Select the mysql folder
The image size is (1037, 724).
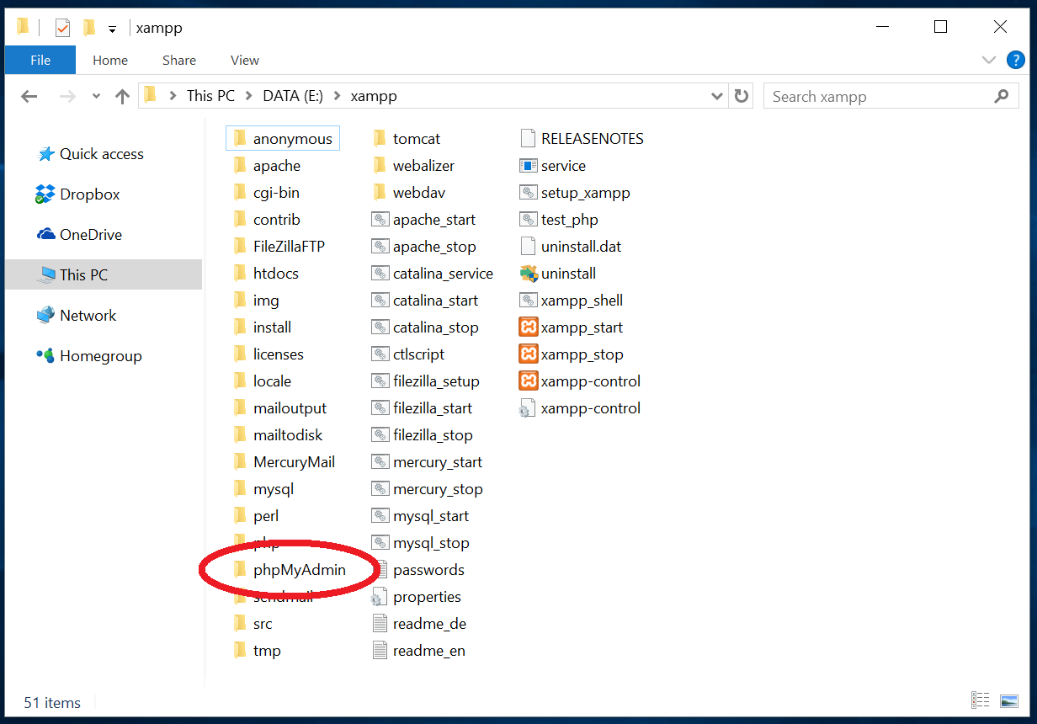pos(263,489)
